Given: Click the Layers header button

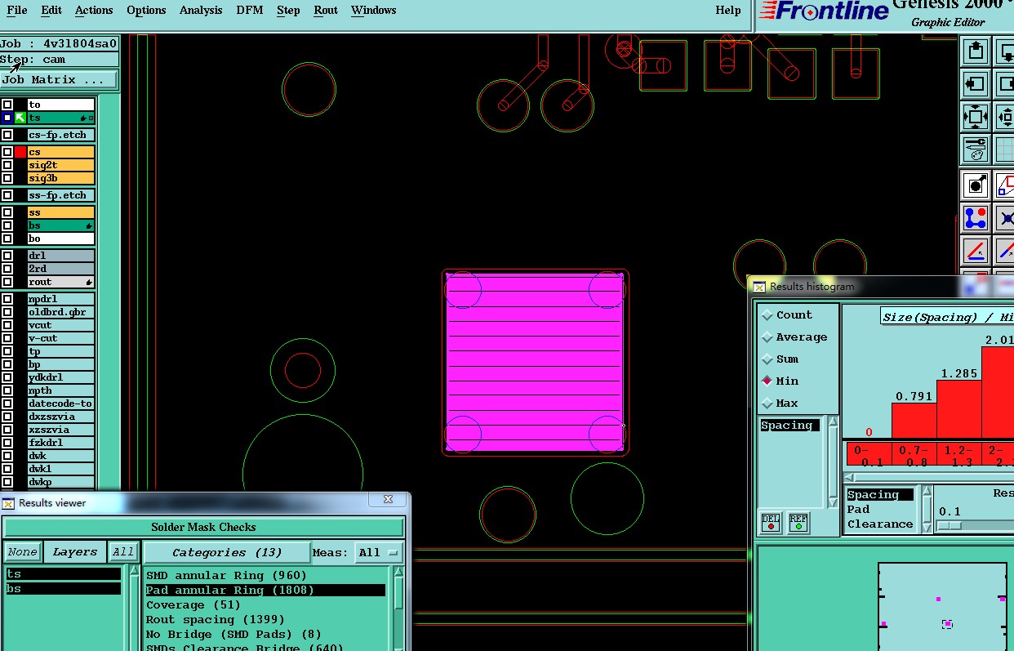Looking at the screenshot, I should [x=75, y=552].
